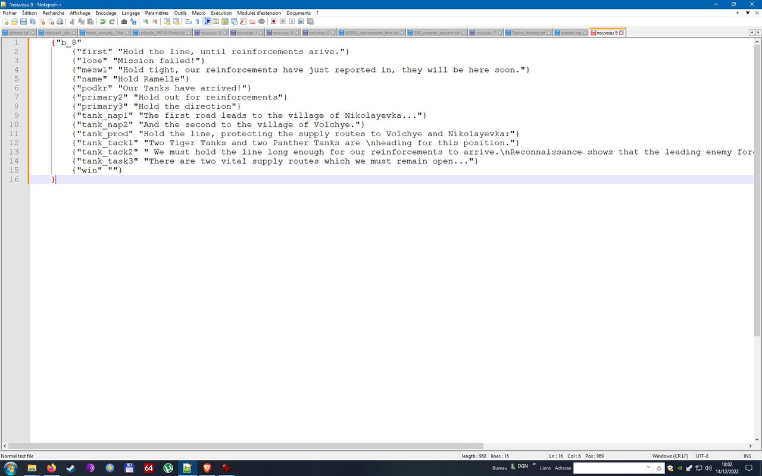Open the Encodage menu

106,13
